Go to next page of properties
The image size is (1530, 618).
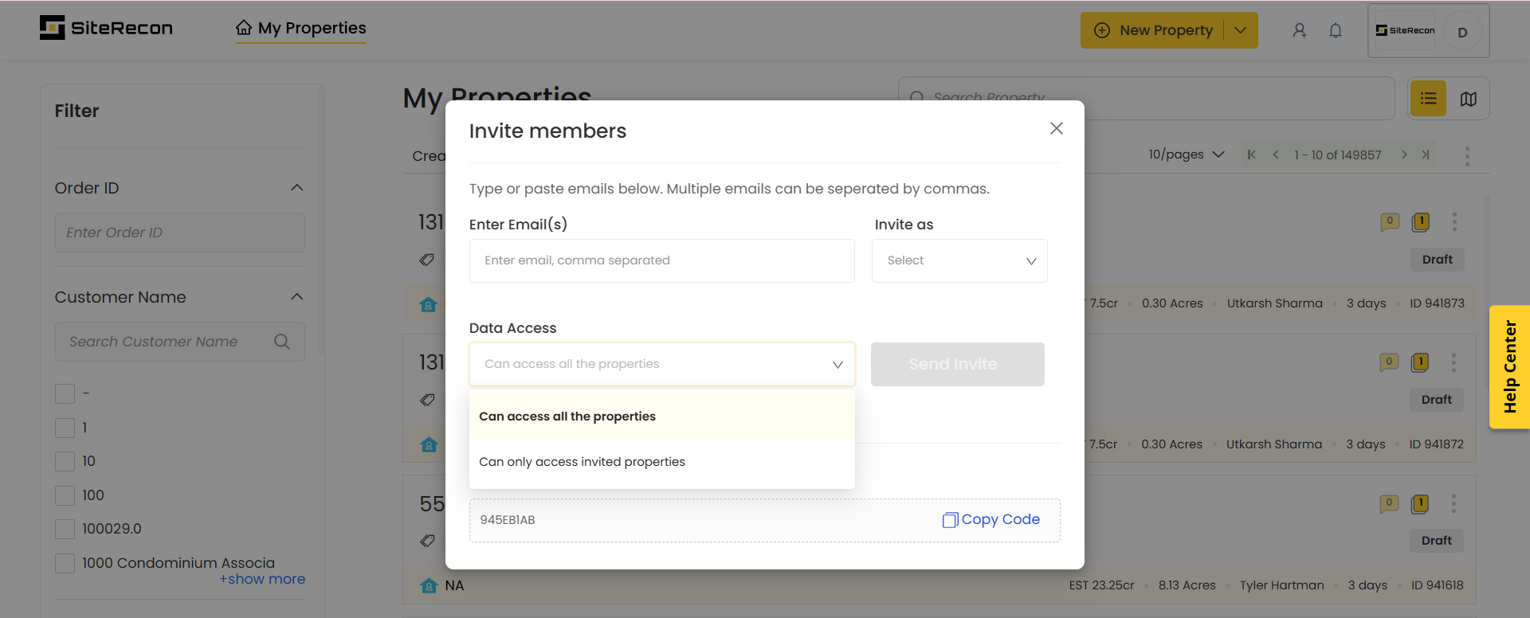tap(1404, 154)
